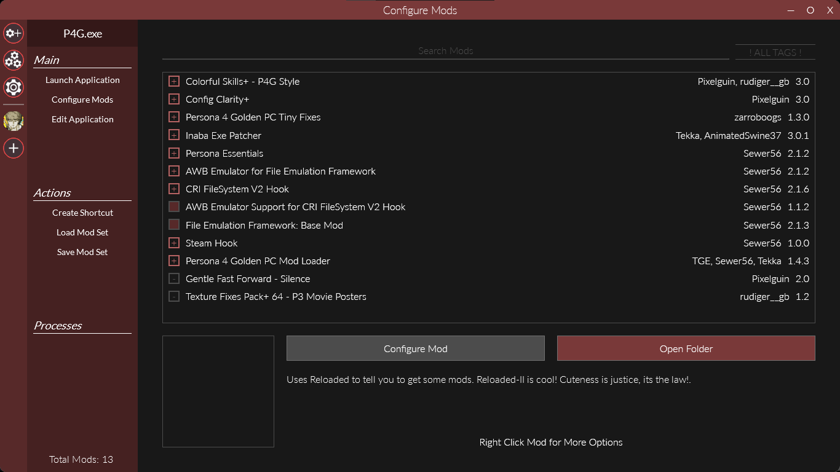Click the P4G.exe application title
Screen dimensions: 840x472
point(82,34)
